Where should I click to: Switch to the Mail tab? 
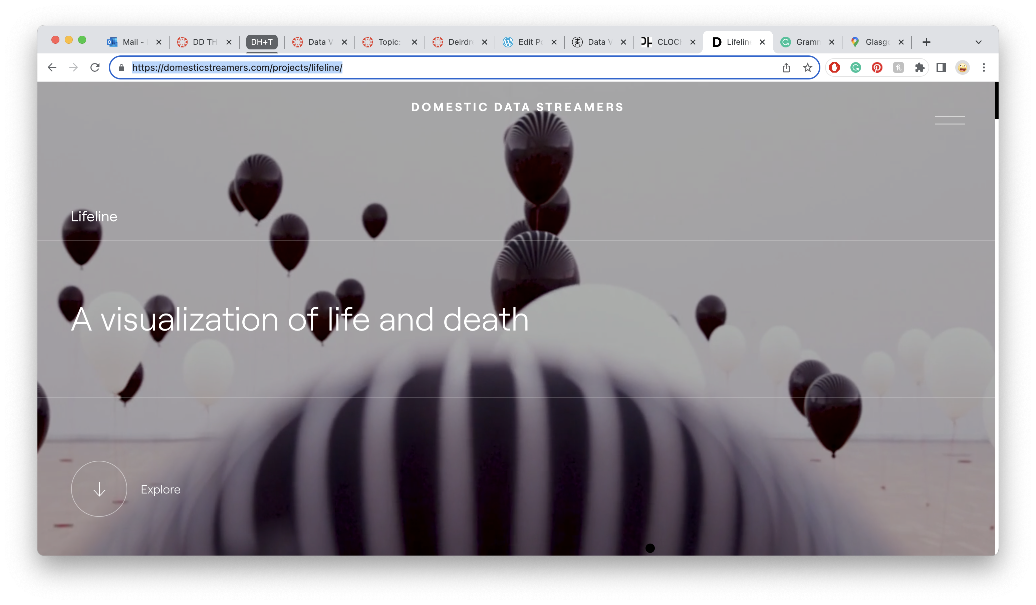point(129,42)
